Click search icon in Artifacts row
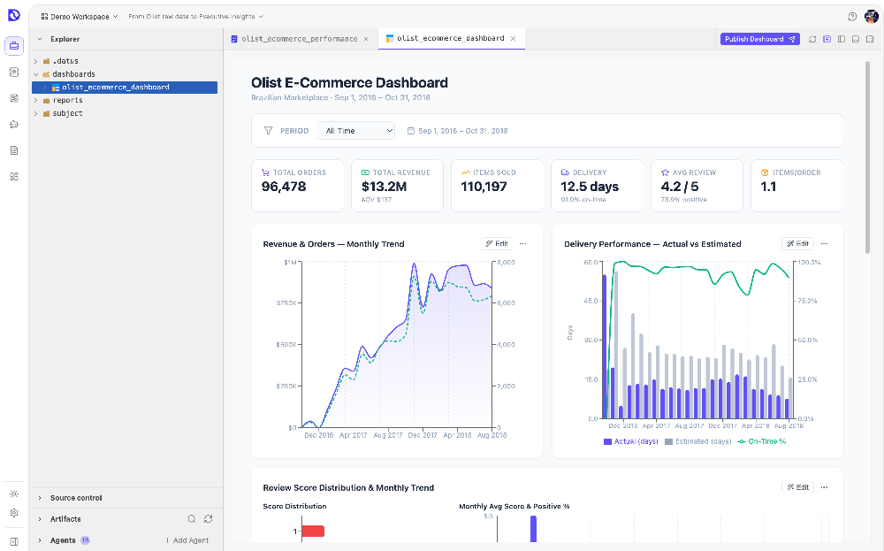Screen dimensions: 884x551 192,519
